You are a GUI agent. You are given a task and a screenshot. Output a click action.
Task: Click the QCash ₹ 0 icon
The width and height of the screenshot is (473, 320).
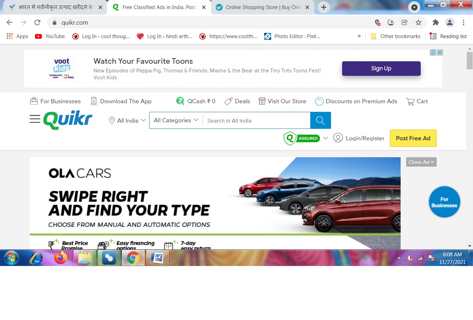pos(180,101)
